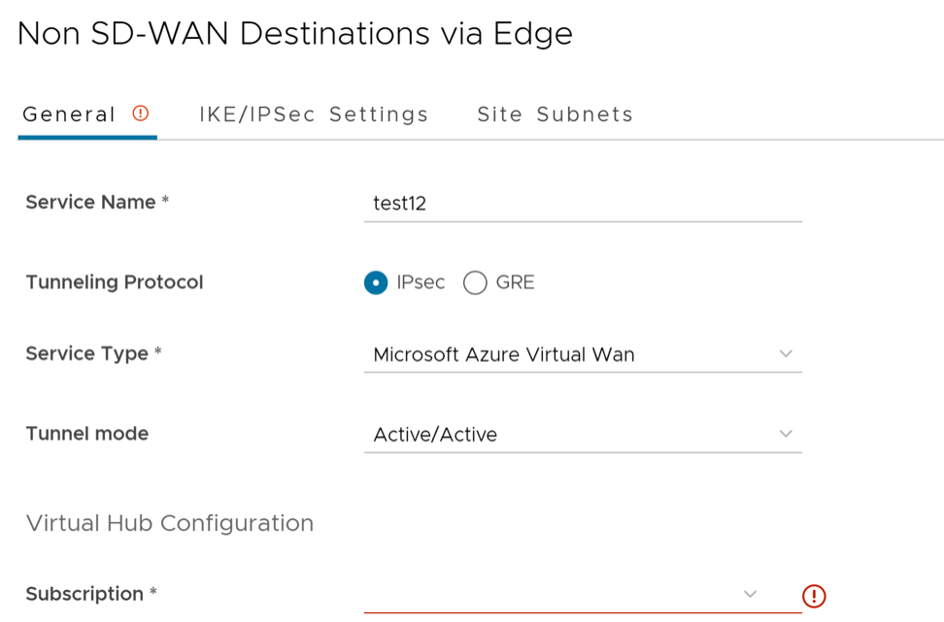
Task: Click the warning icon on General tab
Action: 141,114
